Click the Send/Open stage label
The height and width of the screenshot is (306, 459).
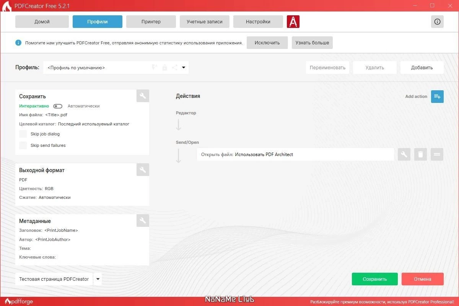[x=187, y=142]
